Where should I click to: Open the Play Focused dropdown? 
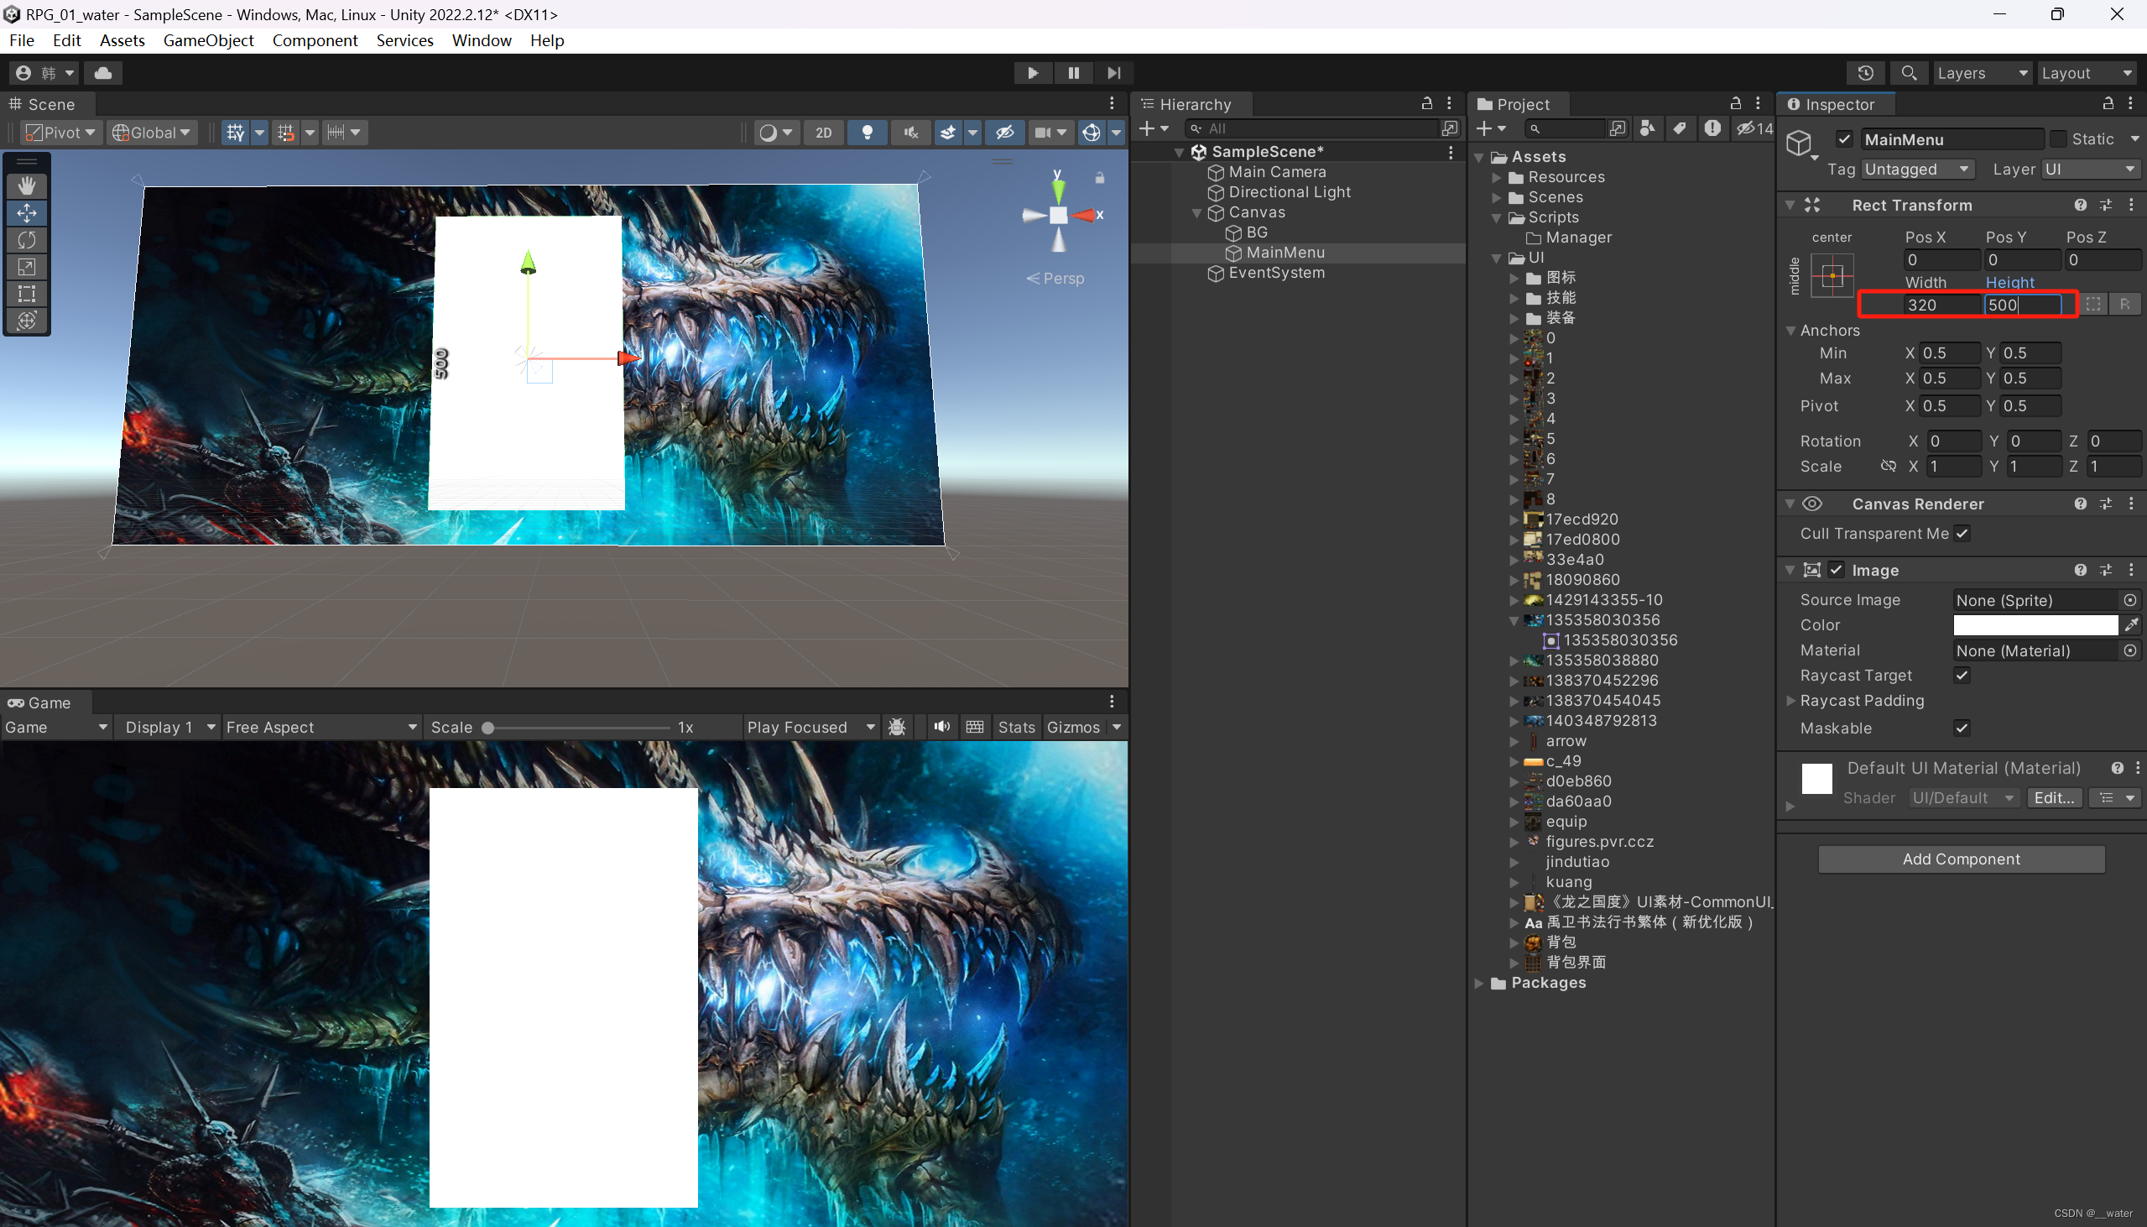811,728
